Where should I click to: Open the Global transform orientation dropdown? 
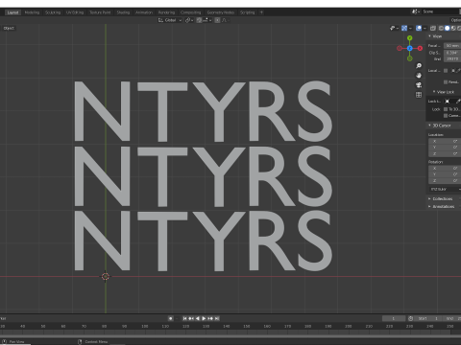click(x=170, y=20)
